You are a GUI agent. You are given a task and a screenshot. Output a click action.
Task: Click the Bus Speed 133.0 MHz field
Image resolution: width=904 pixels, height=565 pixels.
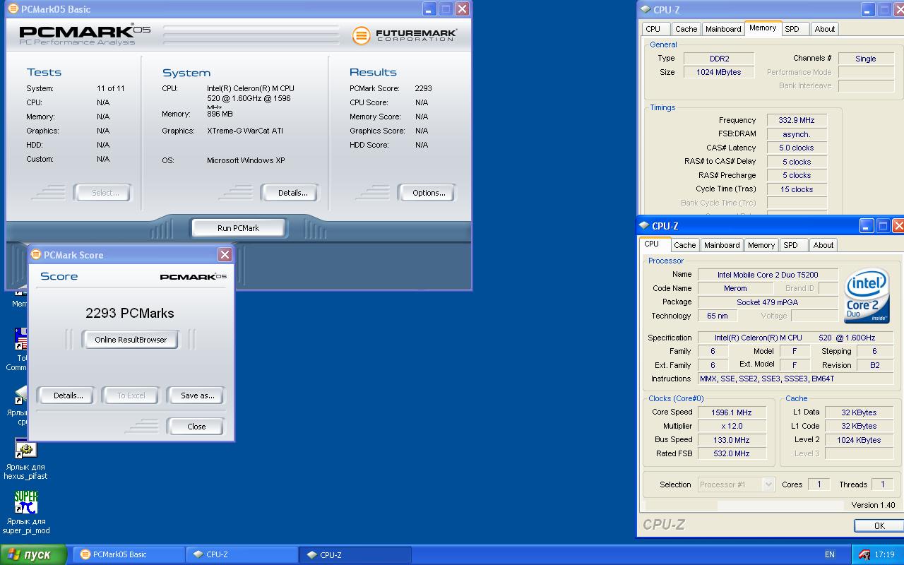pos(732,440)
